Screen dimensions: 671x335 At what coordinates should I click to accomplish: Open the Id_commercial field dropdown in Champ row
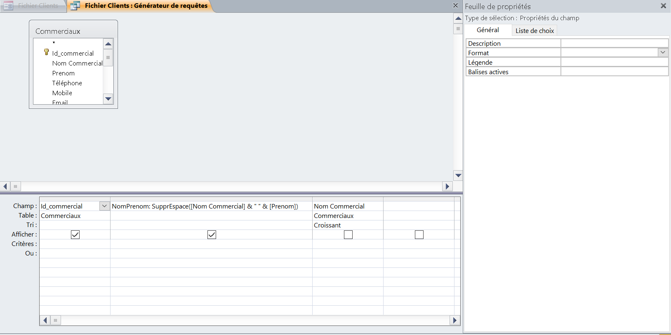click(x=104, y=206)
